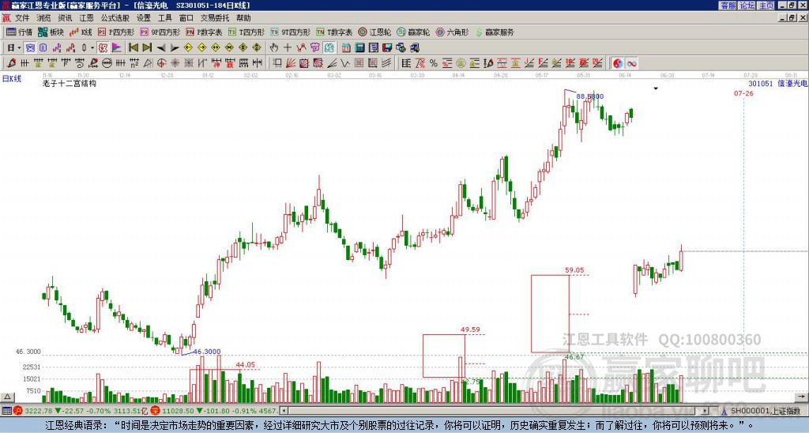This screenshot has width=809, height=433.
Task: Open the 赢家轮 tool
Action: tap(413, 32)
